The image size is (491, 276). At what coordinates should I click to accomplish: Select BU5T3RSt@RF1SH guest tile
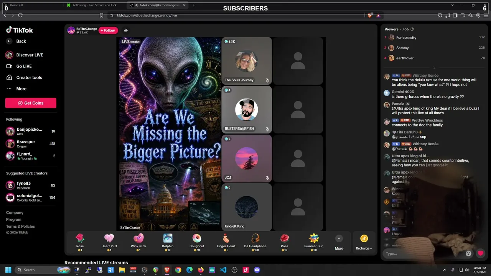(247, 110)
